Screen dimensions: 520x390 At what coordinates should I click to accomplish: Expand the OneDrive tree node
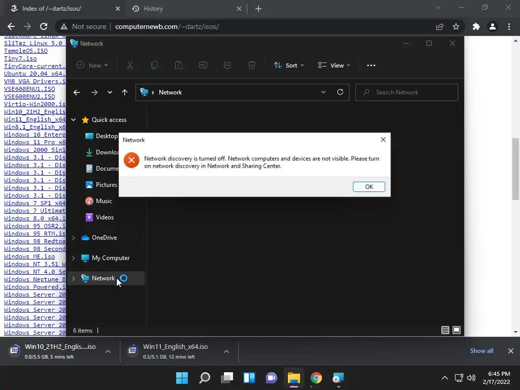point(74,238)
